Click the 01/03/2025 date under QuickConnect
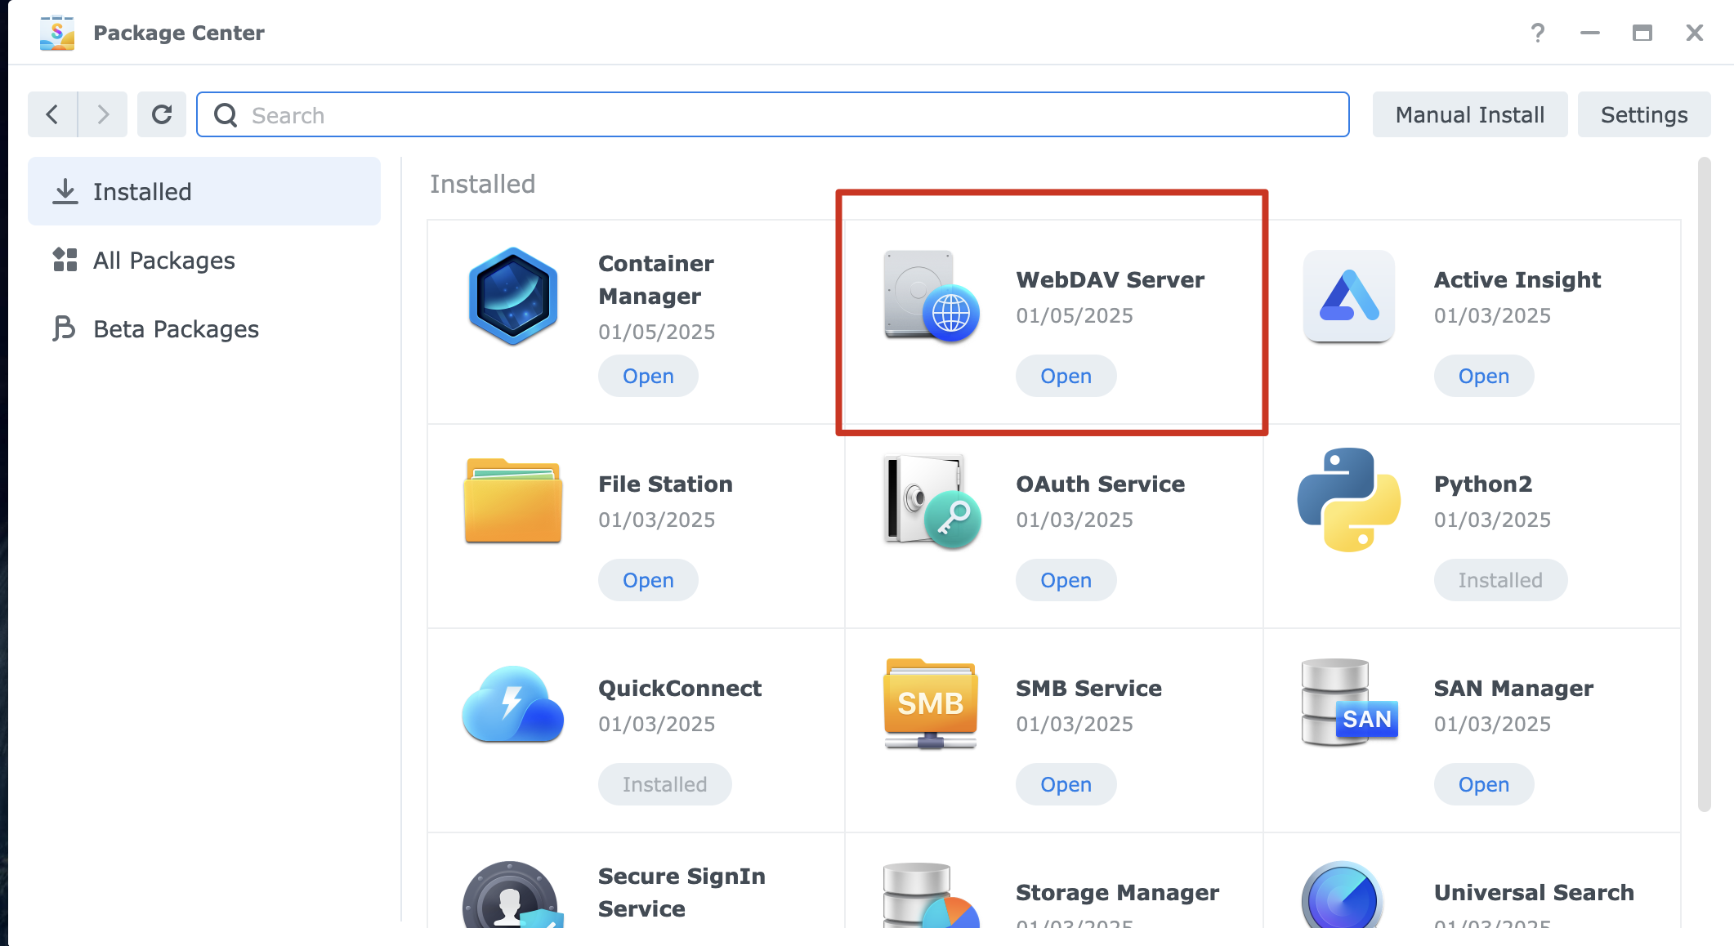Screen dimensions: 1734x946 click(x=656, y=724)
